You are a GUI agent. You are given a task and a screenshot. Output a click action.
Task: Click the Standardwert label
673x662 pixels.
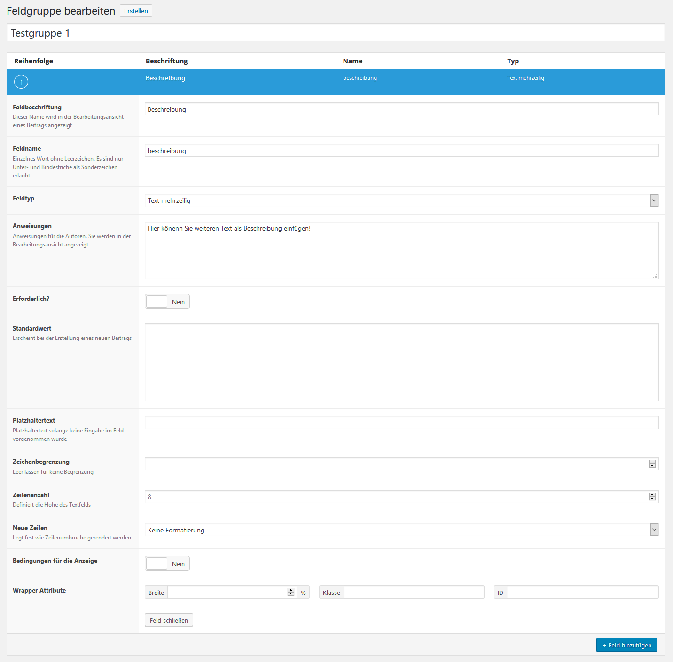point(32,328)
